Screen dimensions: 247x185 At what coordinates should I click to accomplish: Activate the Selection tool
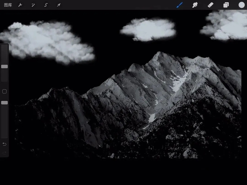coord(46,5)
